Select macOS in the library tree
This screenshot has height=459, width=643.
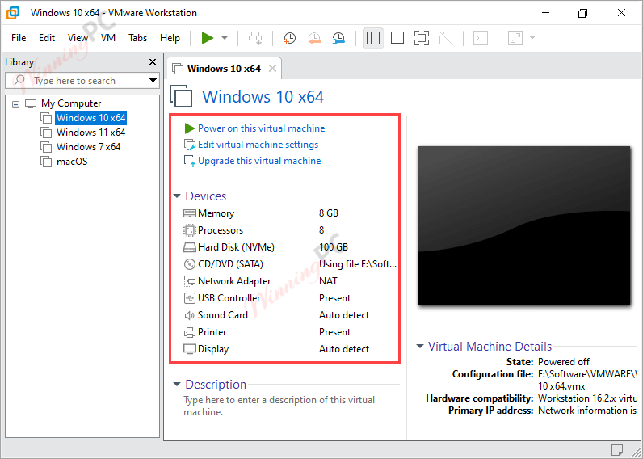click(x=72, y=162)
